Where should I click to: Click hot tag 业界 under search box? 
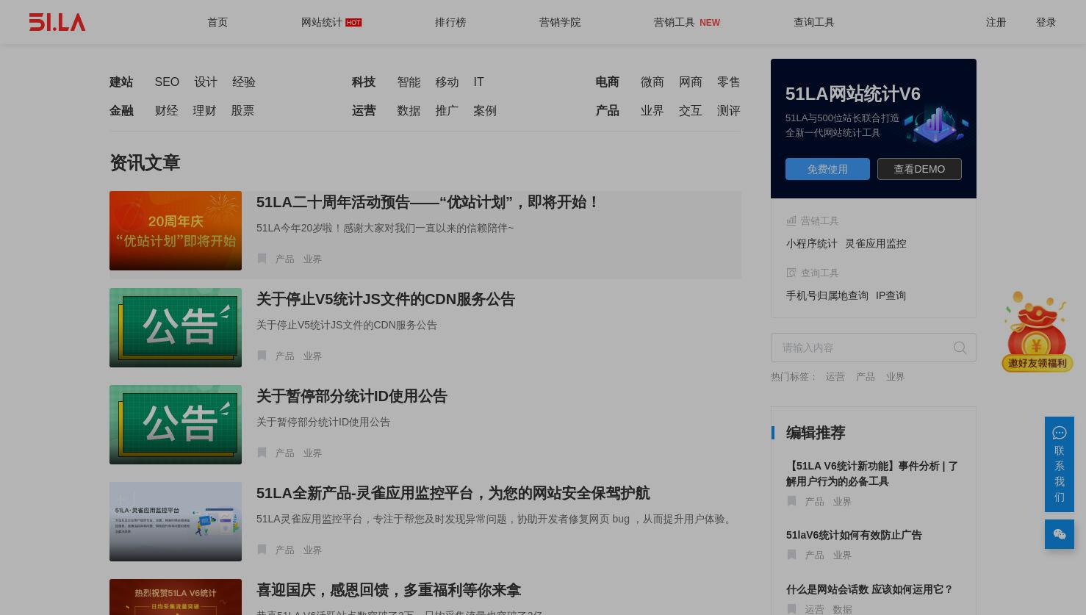pos(895,376)
